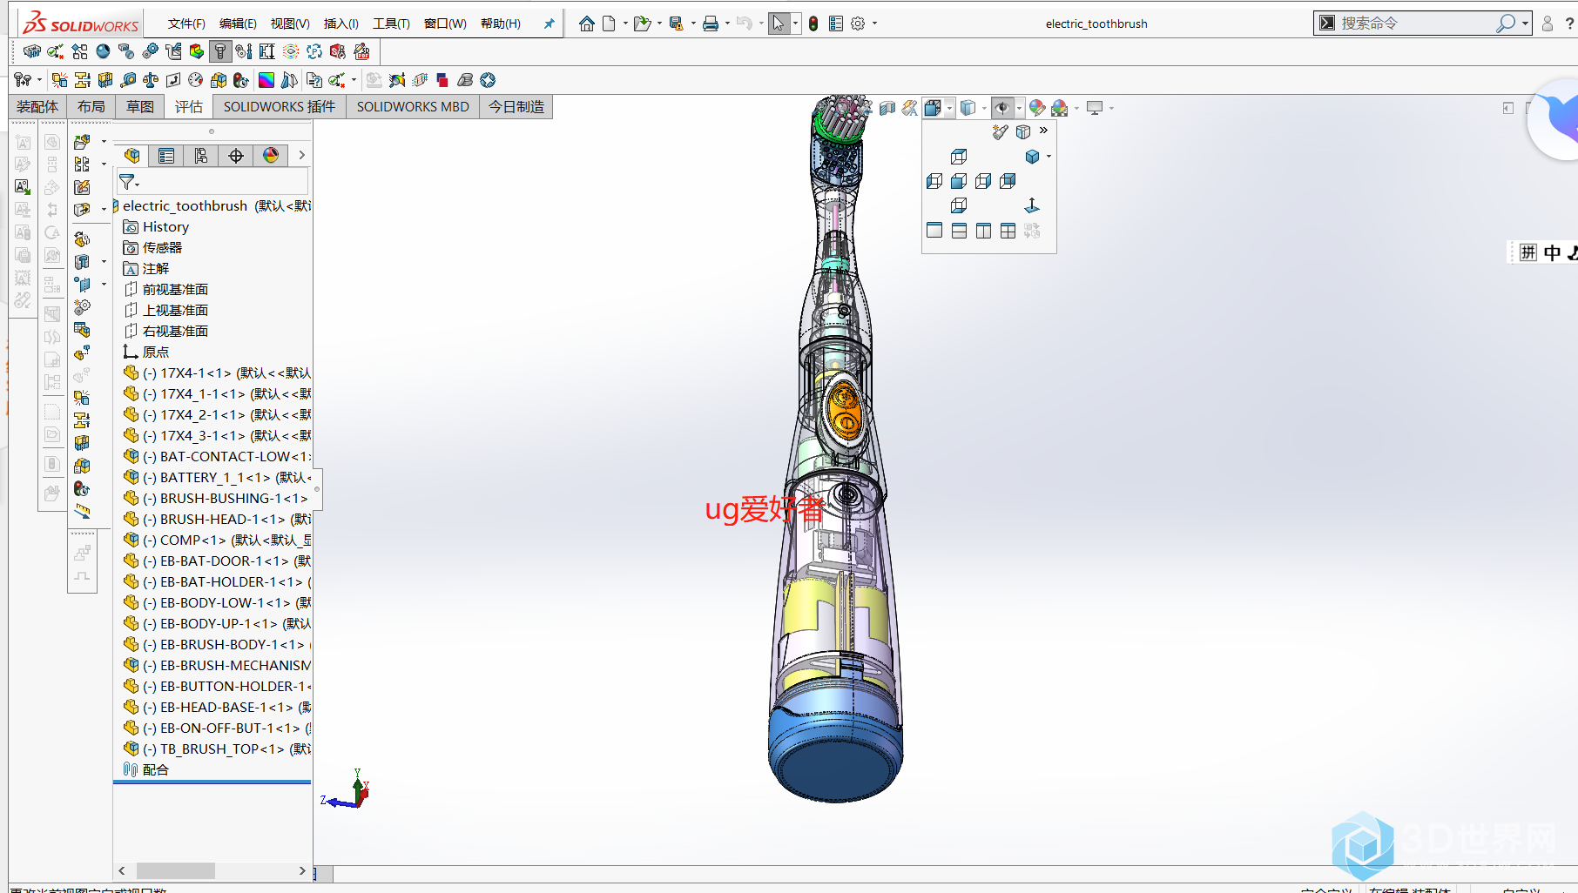Open the 文件(F) menu
The image size is (1578, 893).
(186, 23)
